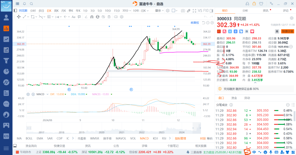Hide all drawings with eye-slash icon

103,17
